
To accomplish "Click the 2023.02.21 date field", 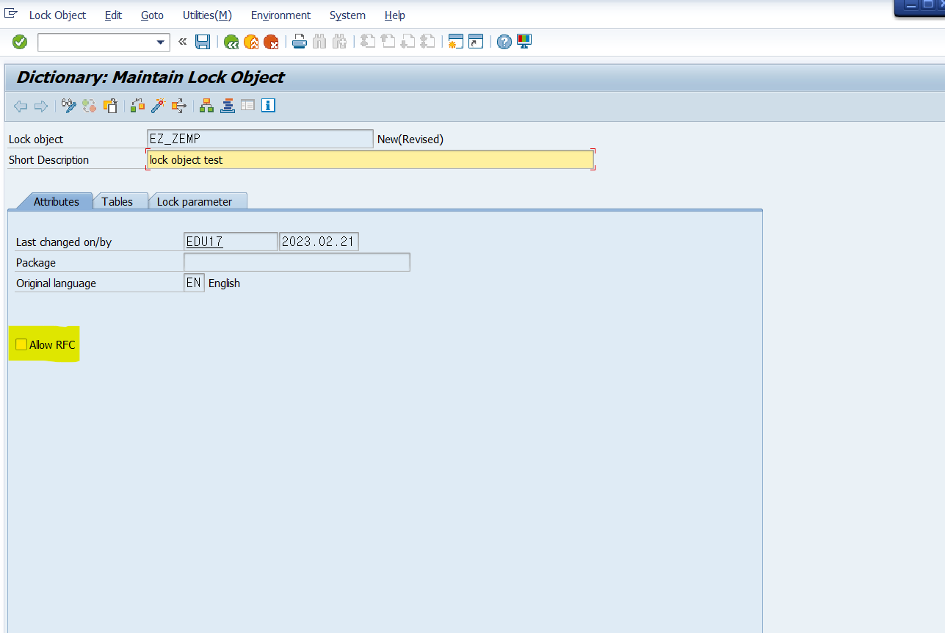I will [319, 242].
